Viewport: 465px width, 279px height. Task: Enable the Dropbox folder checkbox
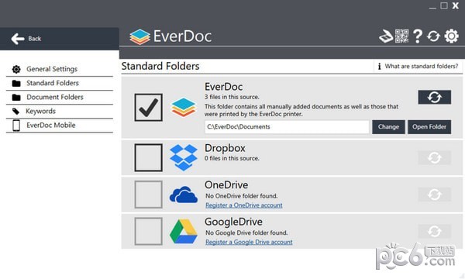click(x=148, y=158)
